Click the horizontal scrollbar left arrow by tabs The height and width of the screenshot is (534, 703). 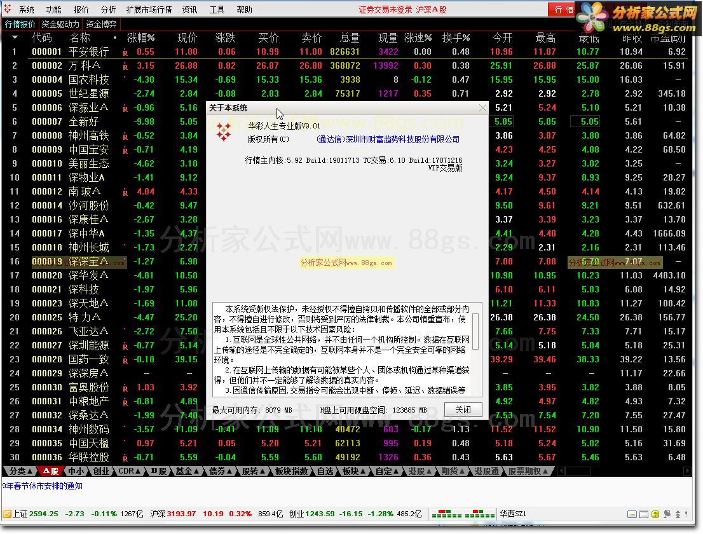click(560, 471)
